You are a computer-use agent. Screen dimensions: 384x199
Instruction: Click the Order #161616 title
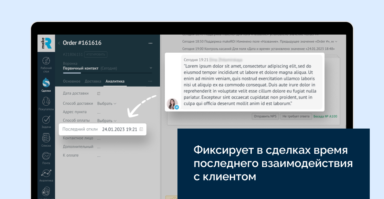82,43
